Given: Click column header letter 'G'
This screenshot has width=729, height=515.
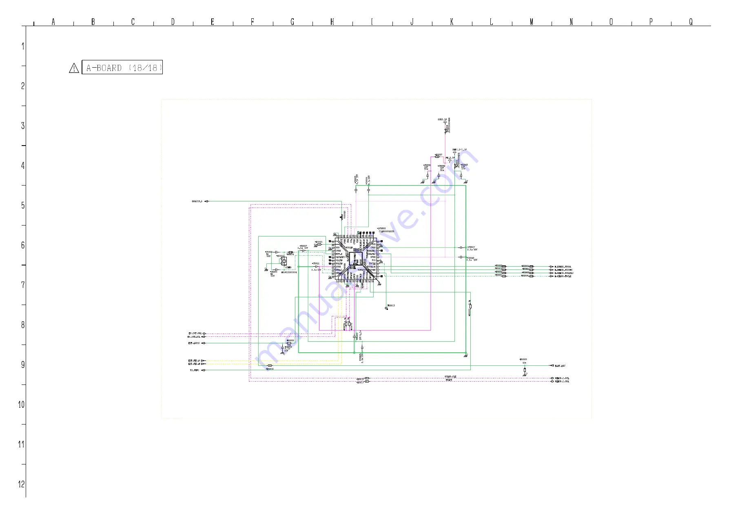Looking at the screenshot, I should (x=292, y=22).
